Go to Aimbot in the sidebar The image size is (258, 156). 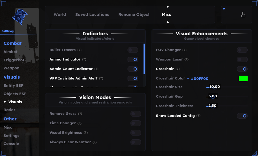[11, 52]
